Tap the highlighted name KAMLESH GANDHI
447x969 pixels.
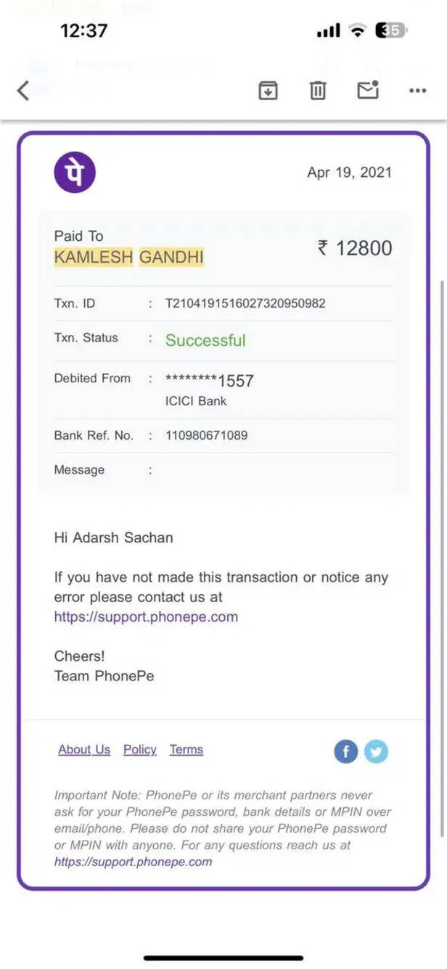tap(129, 257)
